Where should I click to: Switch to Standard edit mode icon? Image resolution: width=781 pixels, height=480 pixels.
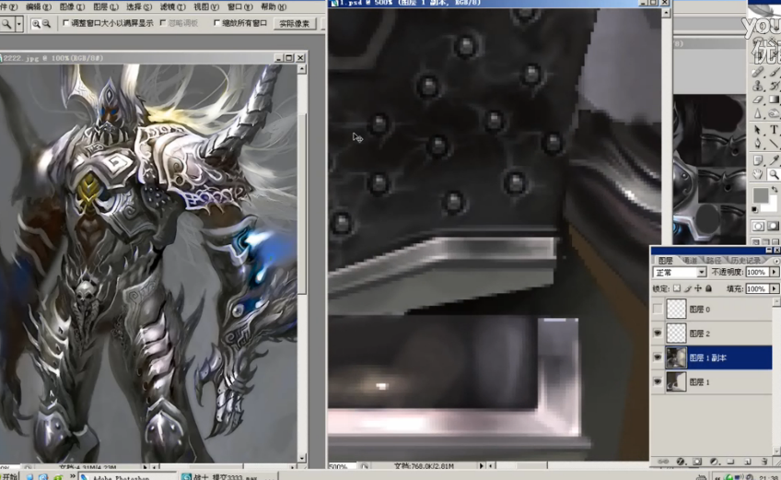[x=758, y=227]
